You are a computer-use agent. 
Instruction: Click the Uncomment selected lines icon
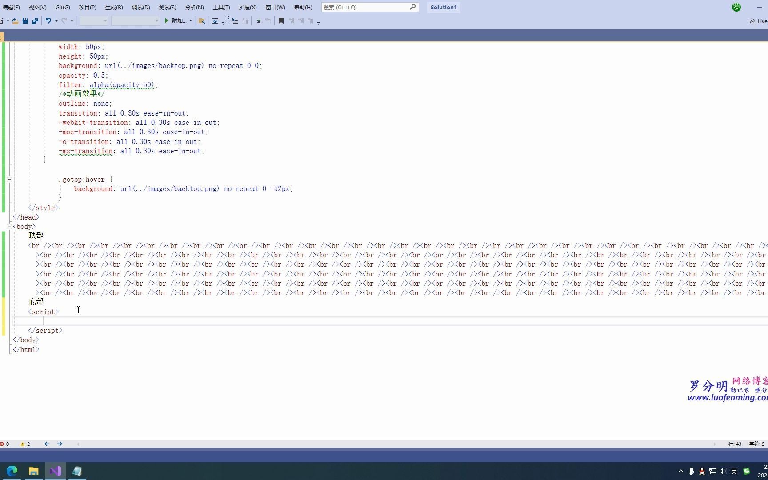pyautogui.click(x=268, y=21)
